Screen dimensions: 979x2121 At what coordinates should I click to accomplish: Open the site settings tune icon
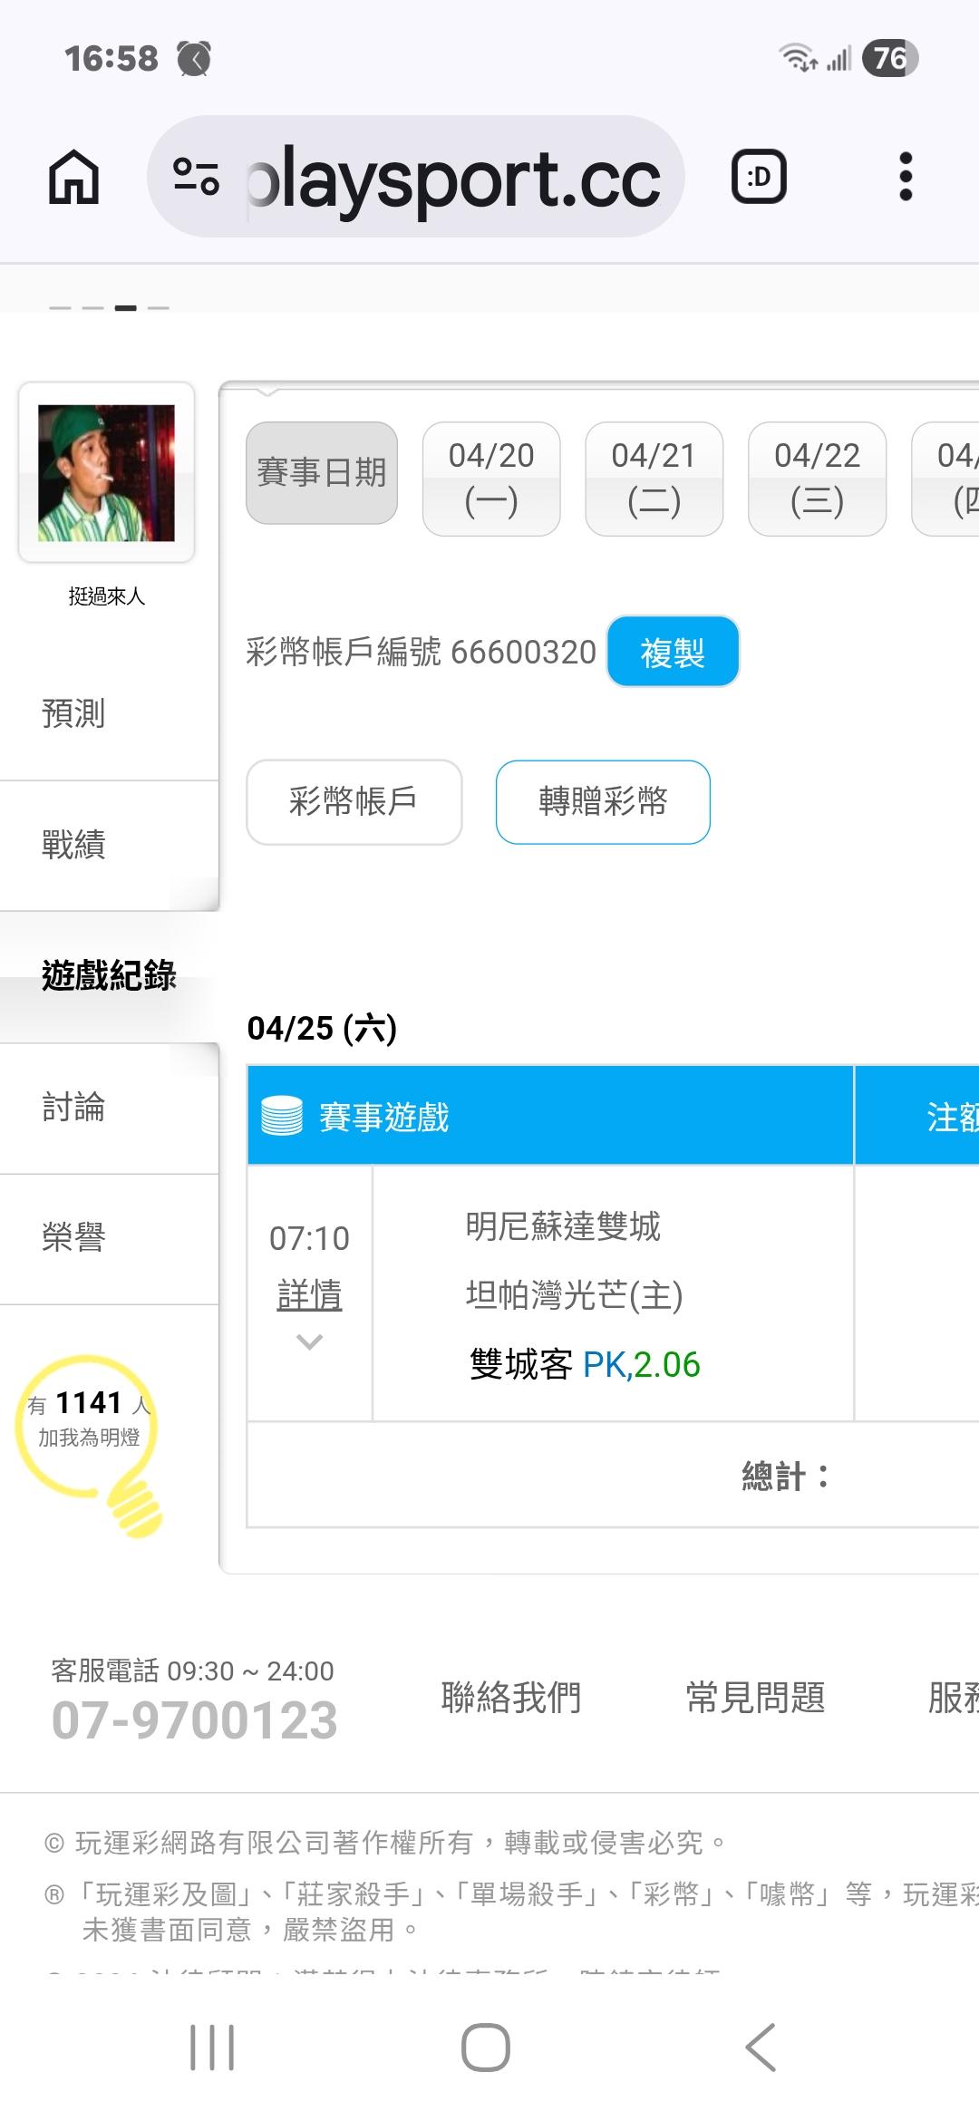click(196, 177)
